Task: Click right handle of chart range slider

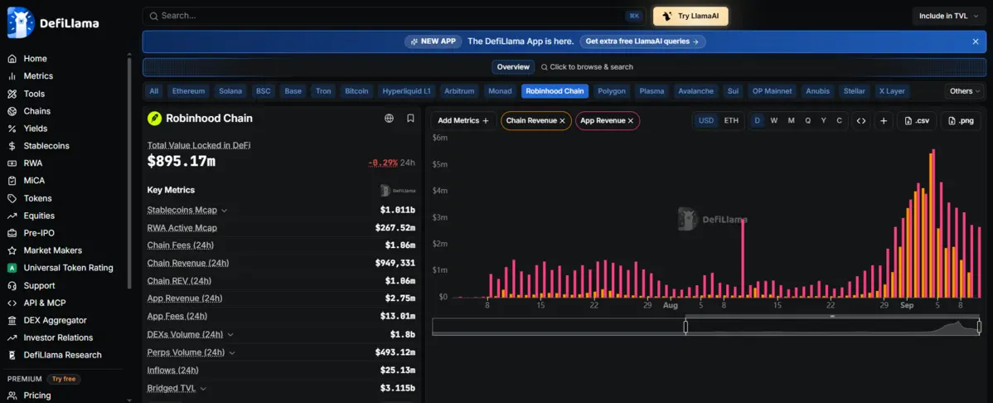Action: [x=979, y=327]
